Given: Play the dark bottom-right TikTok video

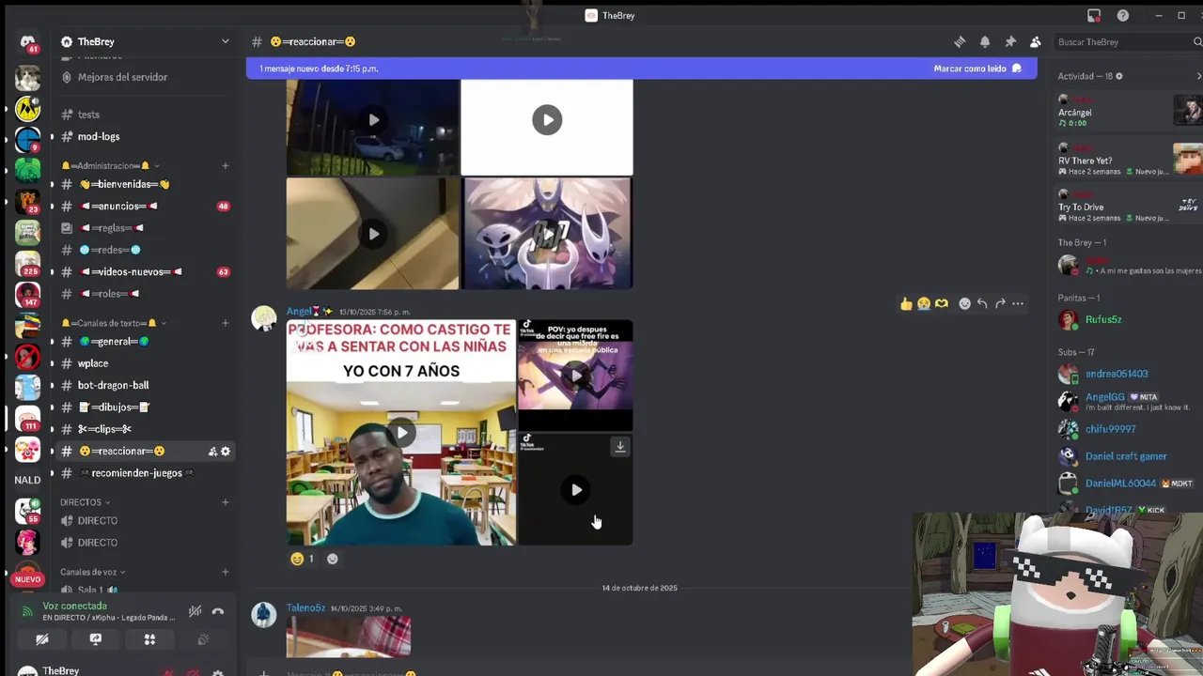Looking at the screenshot, I should coord(576,490).
